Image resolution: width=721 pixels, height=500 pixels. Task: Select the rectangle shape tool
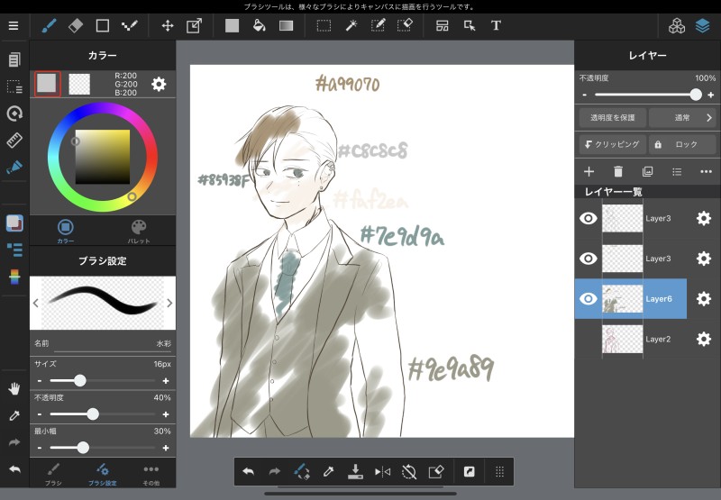[x=103, y=26]
